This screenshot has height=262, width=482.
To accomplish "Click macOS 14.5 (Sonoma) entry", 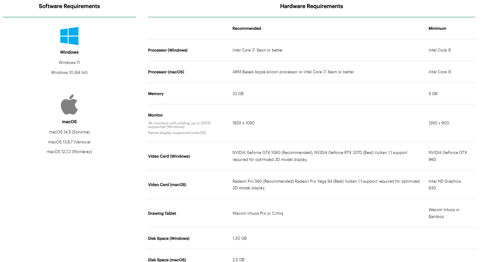I will [69, 132].
